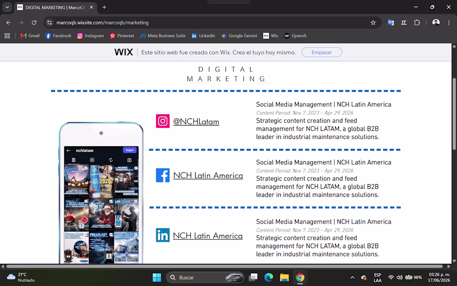Open the Pinterest bookmark
457x286 pixels.
pyautogui.click(x=122, y=36)
